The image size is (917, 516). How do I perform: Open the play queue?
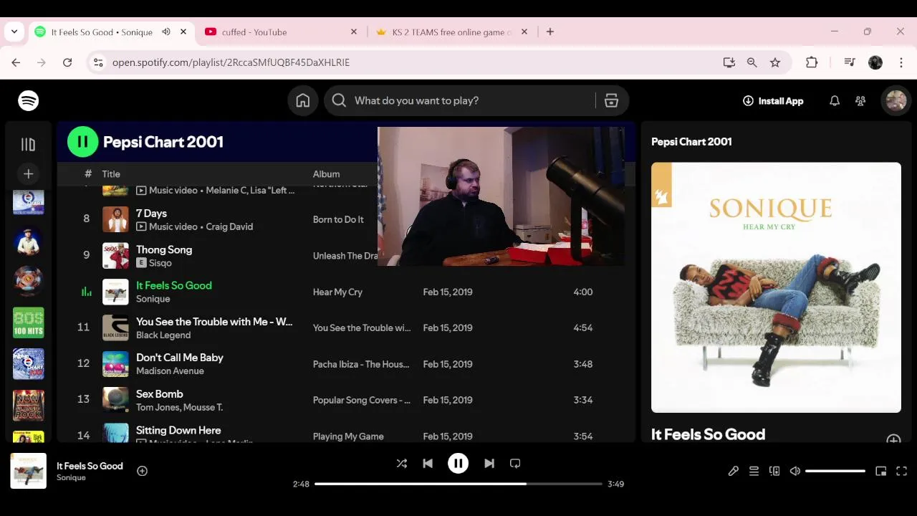[x=754, y=471]
